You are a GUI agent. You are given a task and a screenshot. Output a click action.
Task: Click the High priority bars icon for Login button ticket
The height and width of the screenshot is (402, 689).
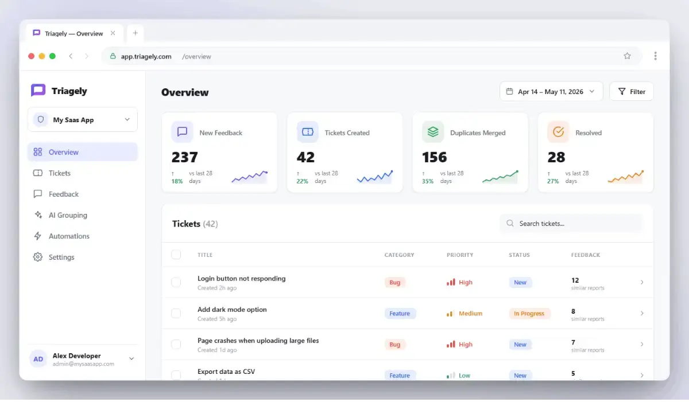[x=451, y=282]
